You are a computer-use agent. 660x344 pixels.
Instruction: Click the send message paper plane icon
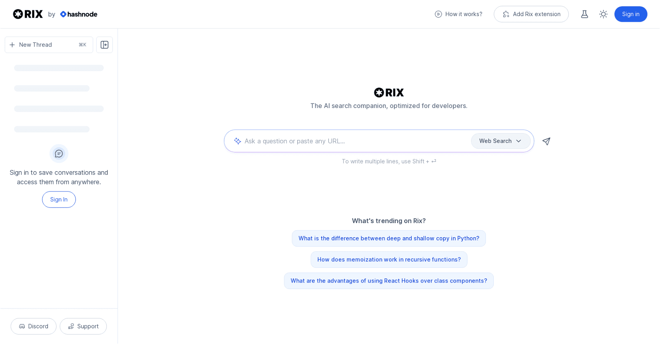tap(546, 141)
